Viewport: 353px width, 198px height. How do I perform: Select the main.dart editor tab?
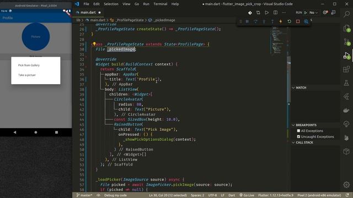pos(88,13)
